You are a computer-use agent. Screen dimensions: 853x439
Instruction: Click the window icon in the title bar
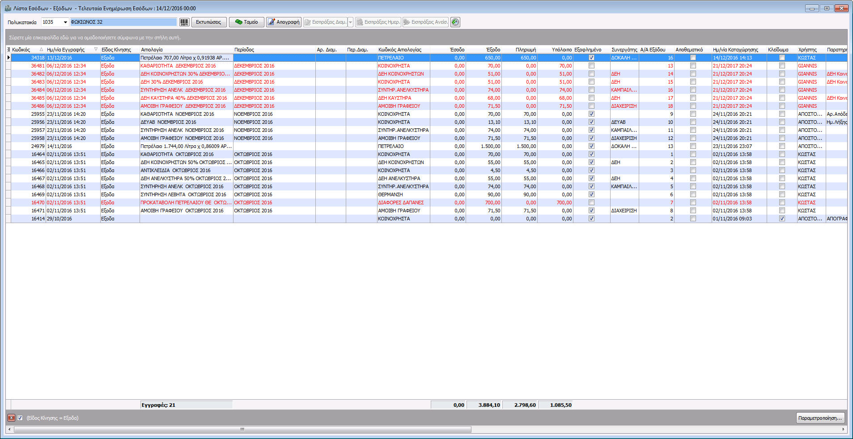[x=8, y=8]
